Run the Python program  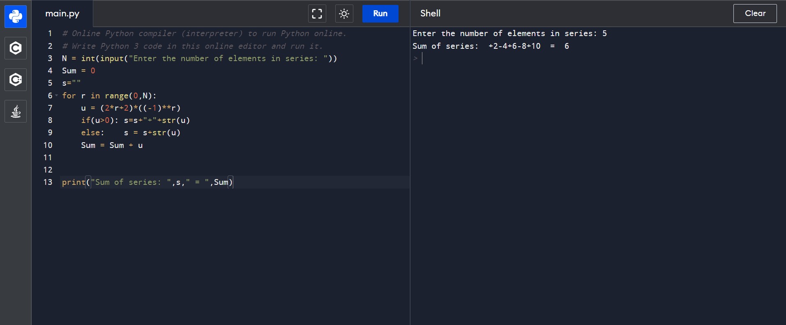380,14
